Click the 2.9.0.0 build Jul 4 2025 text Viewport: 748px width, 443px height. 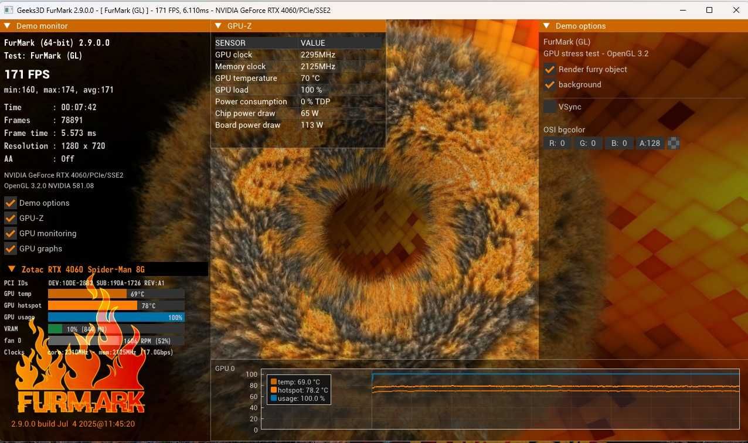coord(73,424)
